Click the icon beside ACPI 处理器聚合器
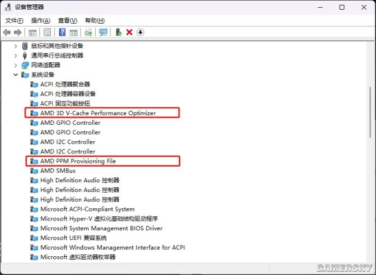Viewport: 376px width, 275px height. [x=34, y=84]
